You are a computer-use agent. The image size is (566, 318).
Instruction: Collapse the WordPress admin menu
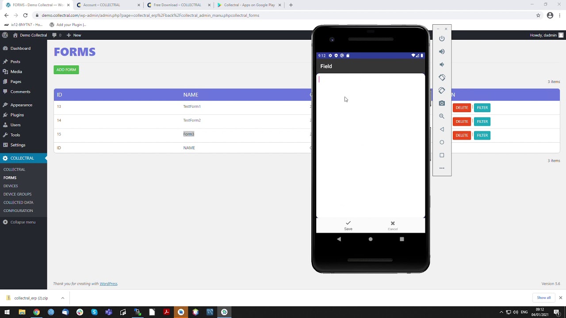19,222
